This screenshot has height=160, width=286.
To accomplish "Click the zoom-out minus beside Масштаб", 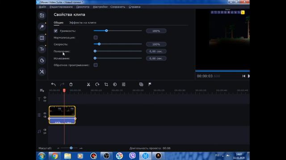I will point(58,148).
